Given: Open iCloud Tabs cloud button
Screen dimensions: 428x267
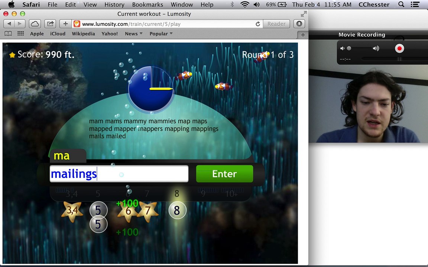Looking at the screenshot, I should 35,24.
